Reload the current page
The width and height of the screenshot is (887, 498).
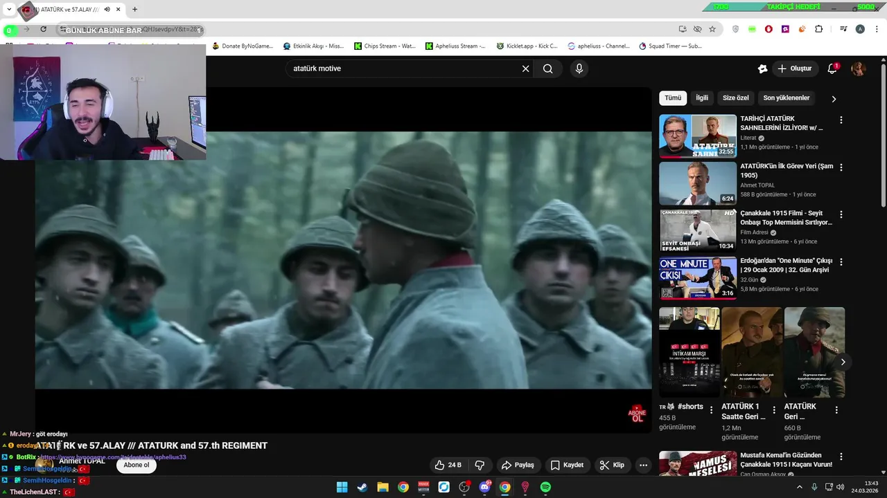(43, 29)
